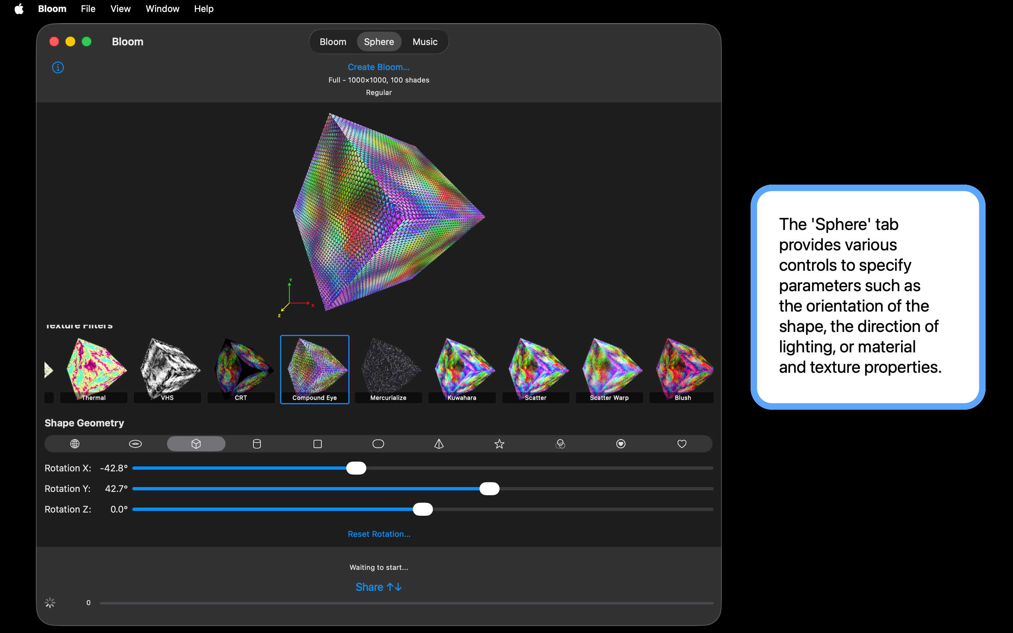The height and width of the screenshot is (633, 1013).
Task: Click the 0.0° Rotation Z value
Action: point(119,509)
